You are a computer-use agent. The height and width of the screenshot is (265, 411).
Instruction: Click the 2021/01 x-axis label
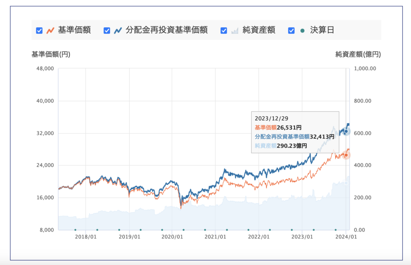coord(216,237)
